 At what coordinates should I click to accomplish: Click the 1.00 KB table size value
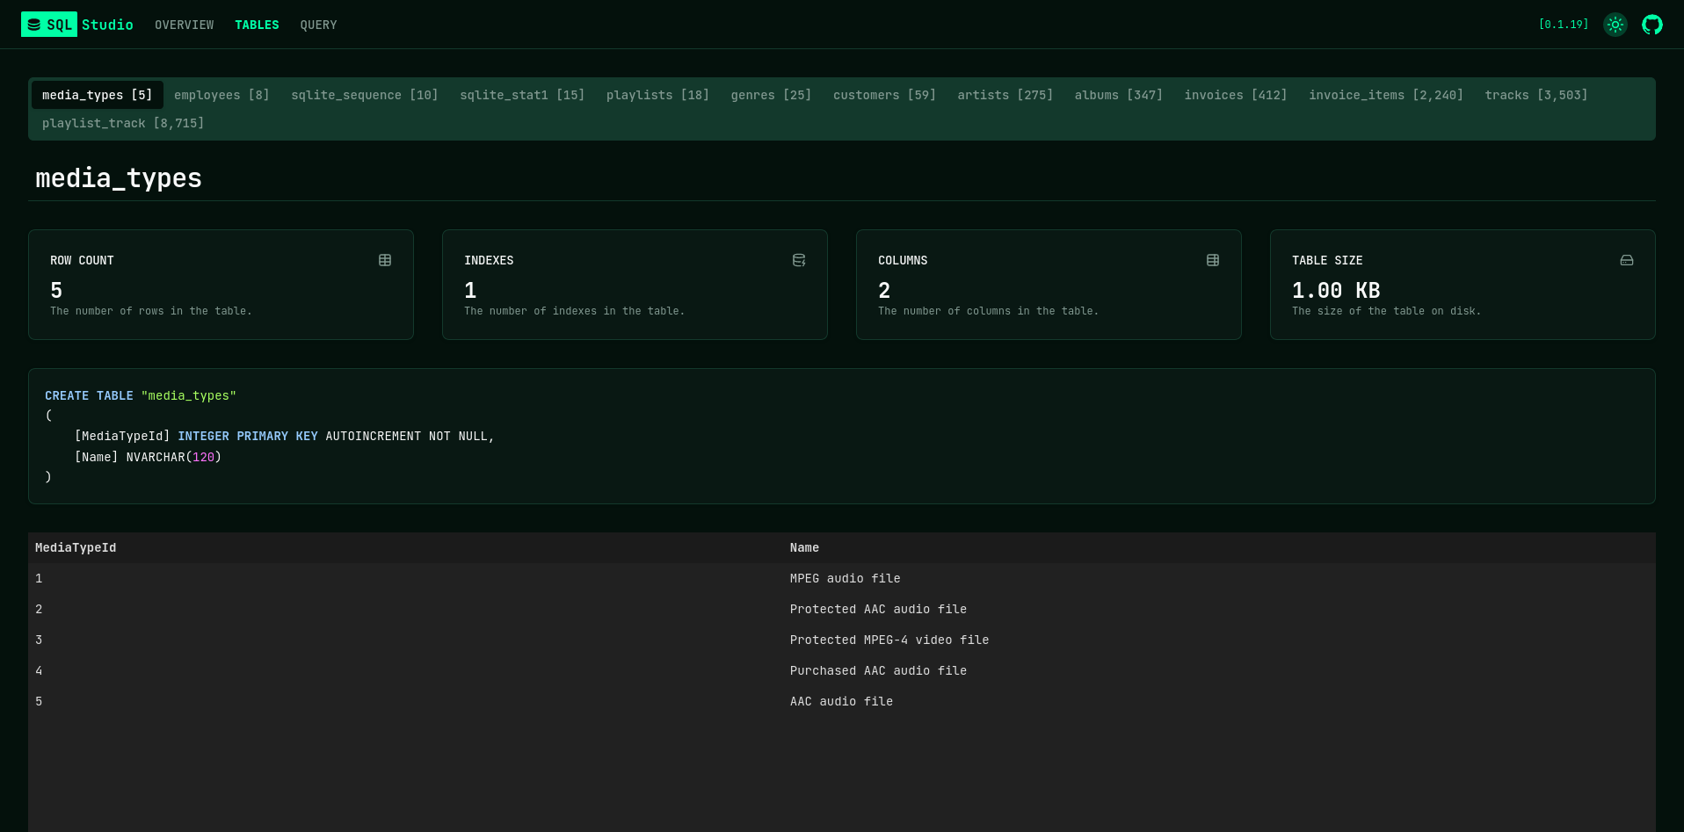point(1336,290)
